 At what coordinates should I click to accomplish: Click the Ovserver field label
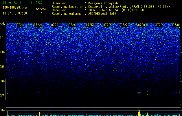tap(59, 3)
